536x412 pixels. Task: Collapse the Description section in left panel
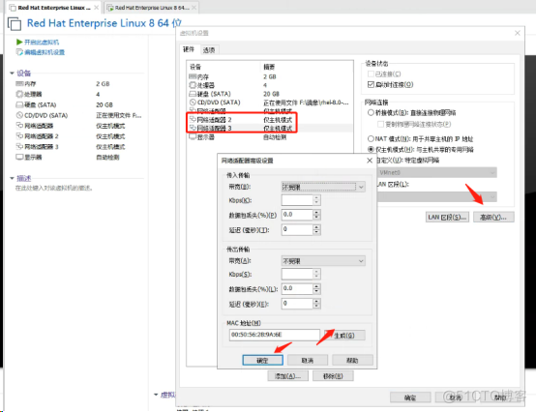tap(12, 178)
